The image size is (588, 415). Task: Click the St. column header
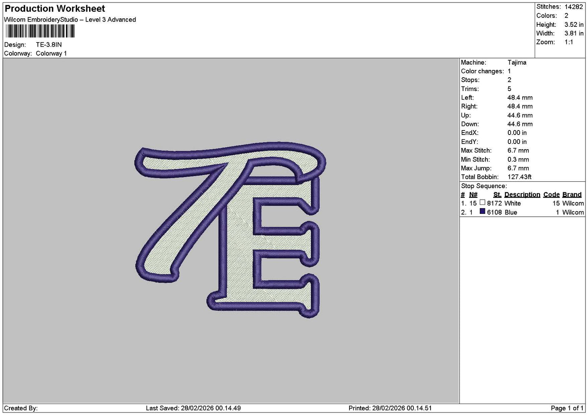(x=497, y=195)
